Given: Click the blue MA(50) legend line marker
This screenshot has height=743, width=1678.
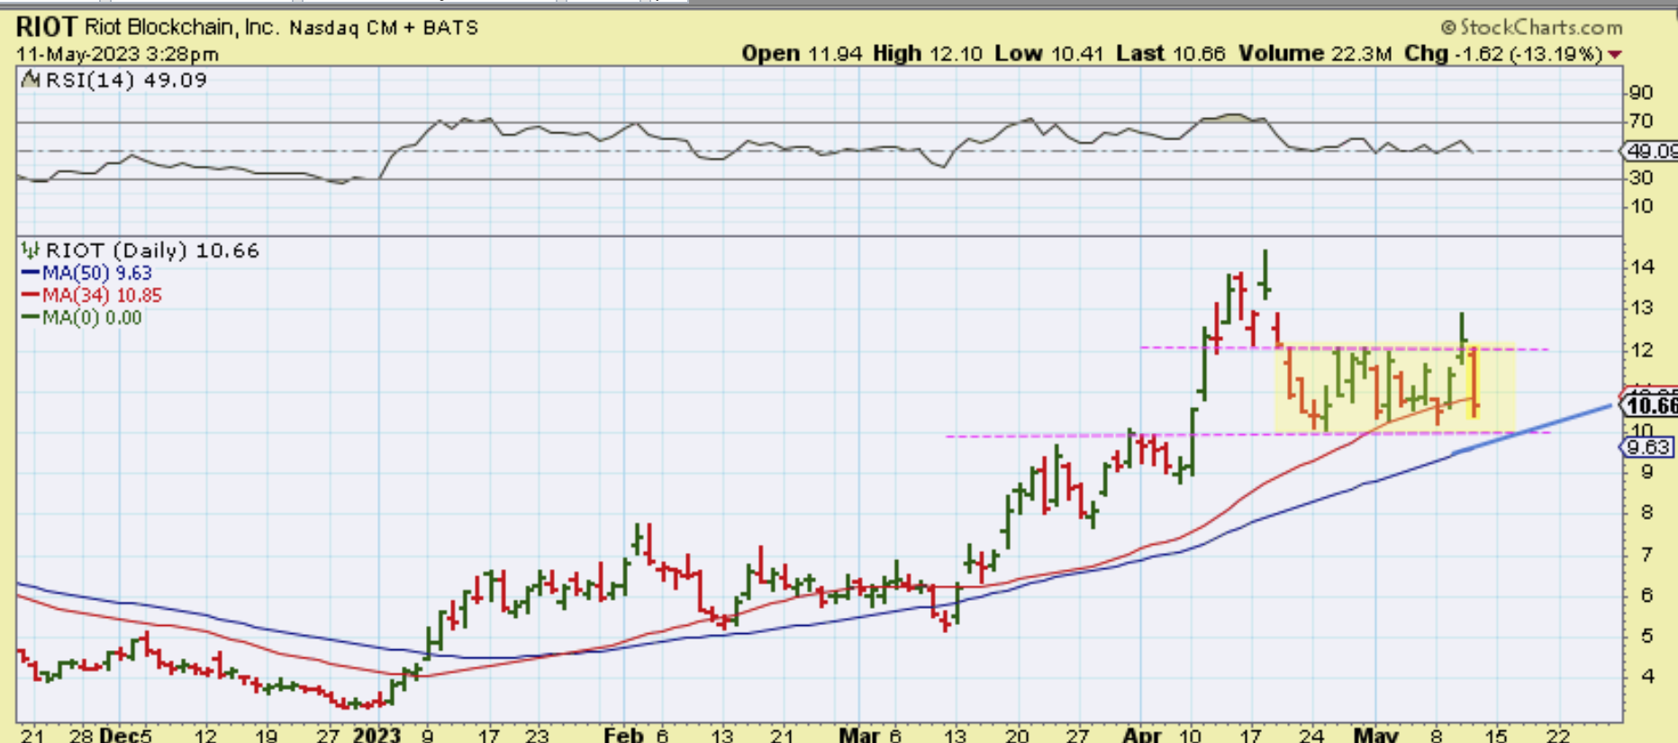Looking at the screenshot, I should click(x=30, y=273).
